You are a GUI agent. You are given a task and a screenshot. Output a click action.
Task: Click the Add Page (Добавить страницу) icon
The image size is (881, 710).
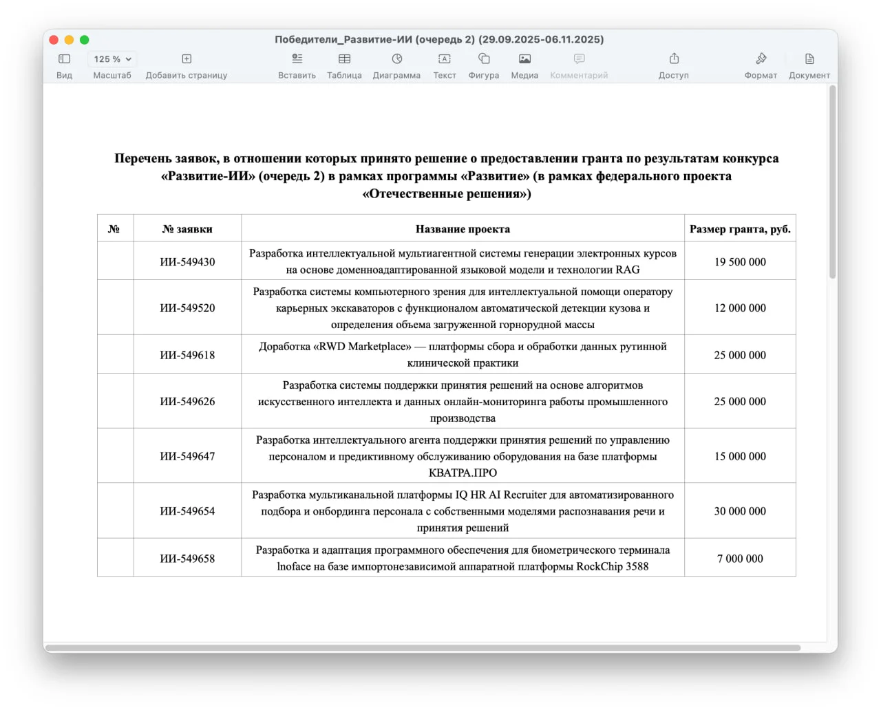pyautogui.click(x=187, y=59)
